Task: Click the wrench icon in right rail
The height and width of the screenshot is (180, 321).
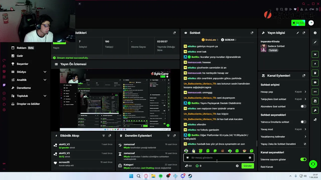Action: coord(315,110)
